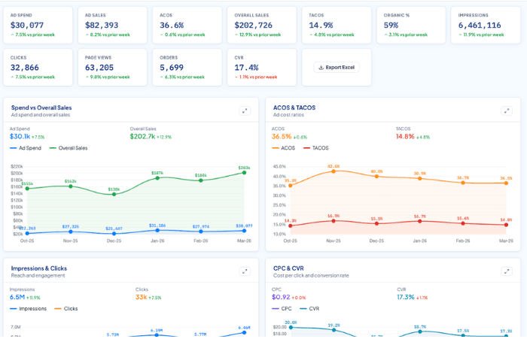Click the 'Ad cost ratios' subtitle
Screen dimensions: 527x339
pos(288,115)
